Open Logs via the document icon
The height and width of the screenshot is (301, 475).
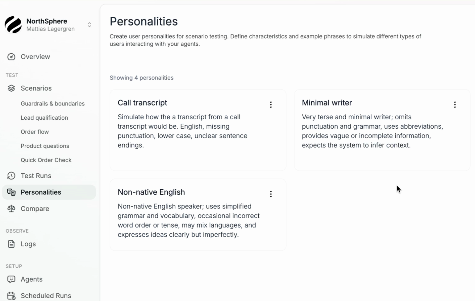(x=11, y=244)
